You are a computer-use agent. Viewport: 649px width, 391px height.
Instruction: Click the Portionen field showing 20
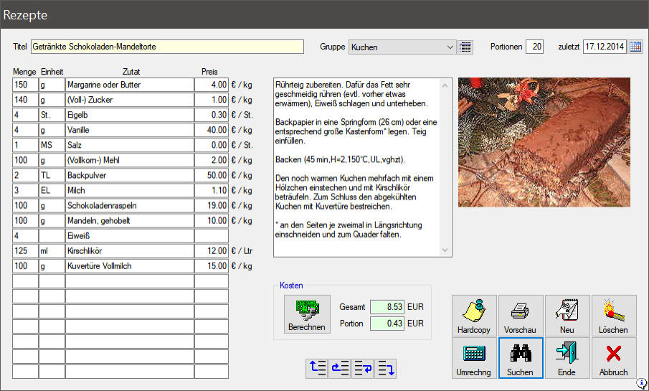534,47
